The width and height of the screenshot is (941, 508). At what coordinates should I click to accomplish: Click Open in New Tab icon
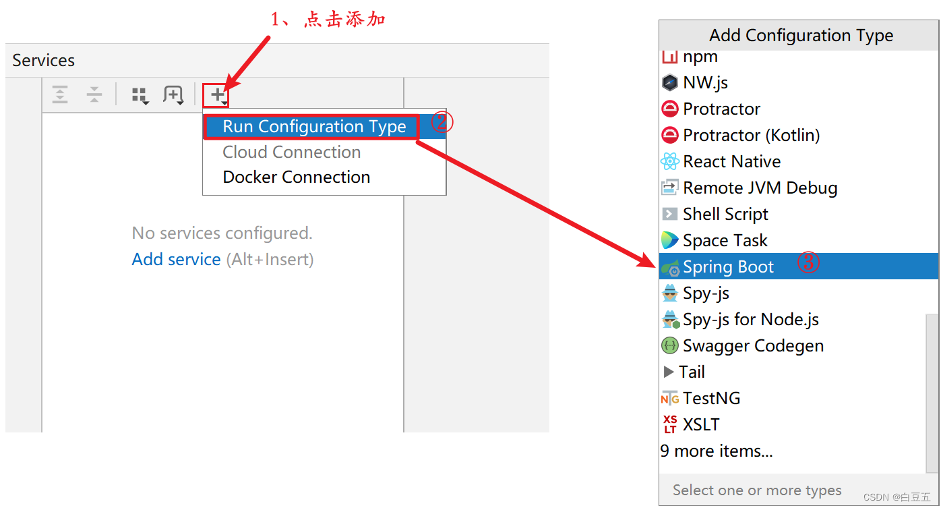click(173, 95)
